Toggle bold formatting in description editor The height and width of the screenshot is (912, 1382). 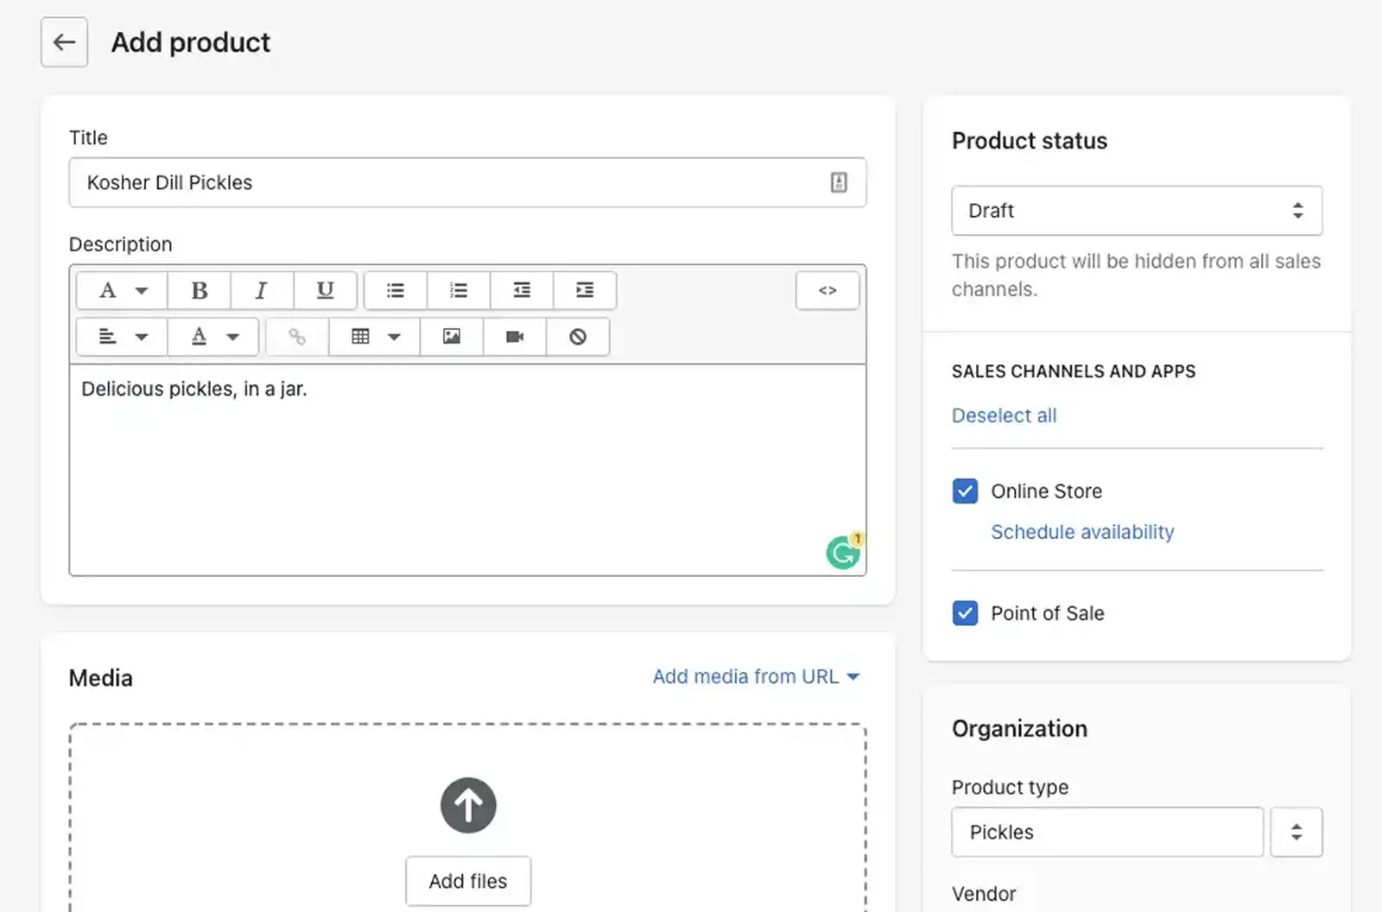[199, 290]
